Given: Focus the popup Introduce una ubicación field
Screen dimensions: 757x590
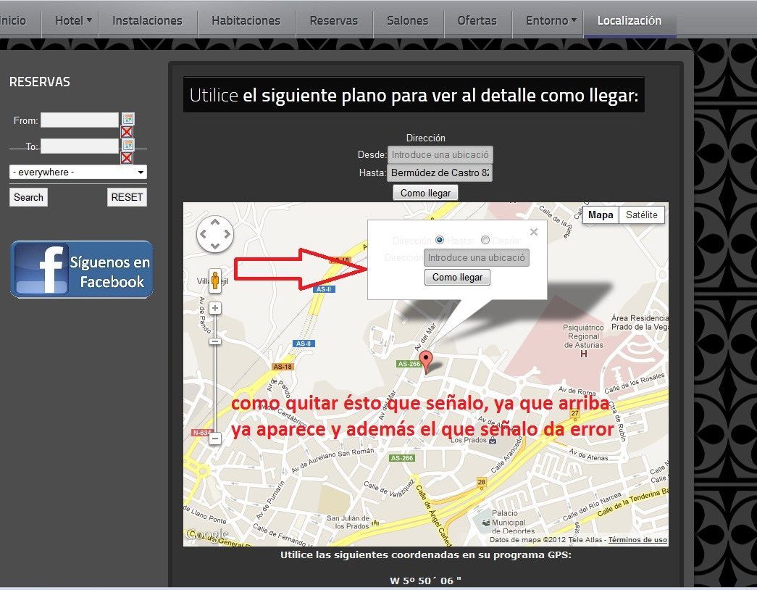Looking at the screenshot, I should tap(477, 257).
